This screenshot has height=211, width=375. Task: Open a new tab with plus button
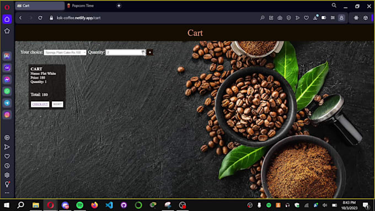tap(119, 6)
